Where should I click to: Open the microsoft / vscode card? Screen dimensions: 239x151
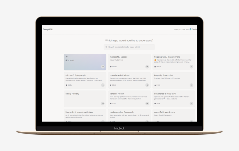129,62
